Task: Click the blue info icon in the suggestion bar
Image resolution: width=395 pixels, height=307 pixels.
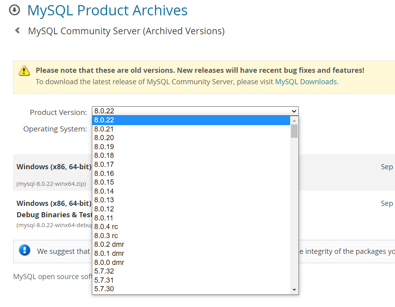Action: tap(24, 251)
